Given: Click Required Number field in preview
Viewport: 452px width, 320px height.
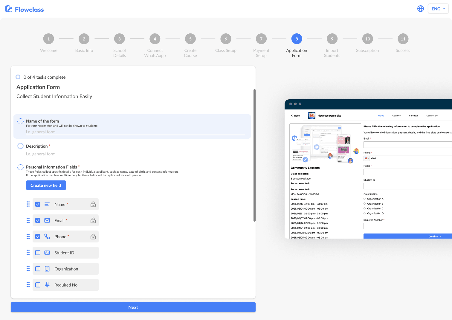Looking at the screenshot, I should pos(408,226).
